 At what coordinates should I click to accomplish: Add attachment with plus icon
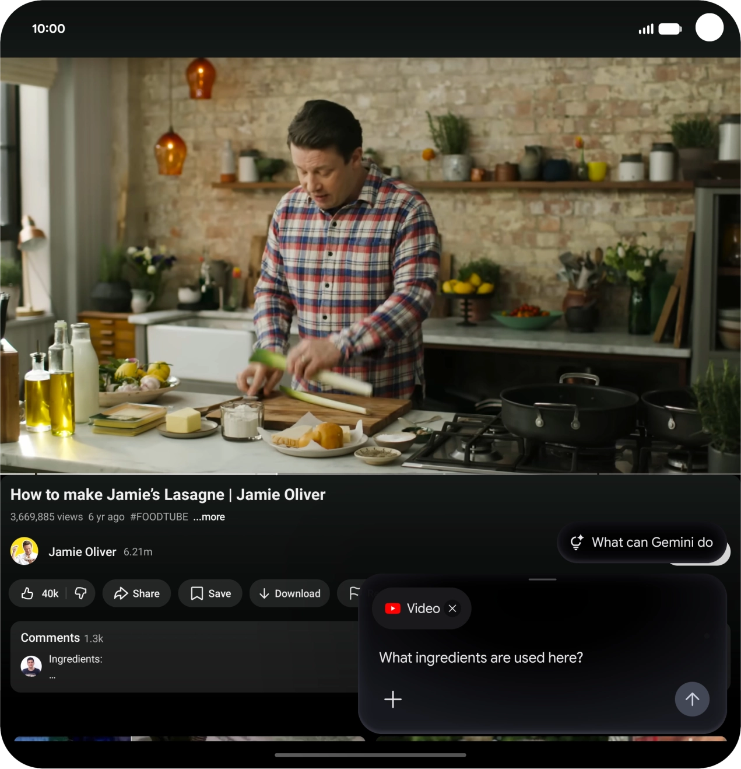point(393,699)
